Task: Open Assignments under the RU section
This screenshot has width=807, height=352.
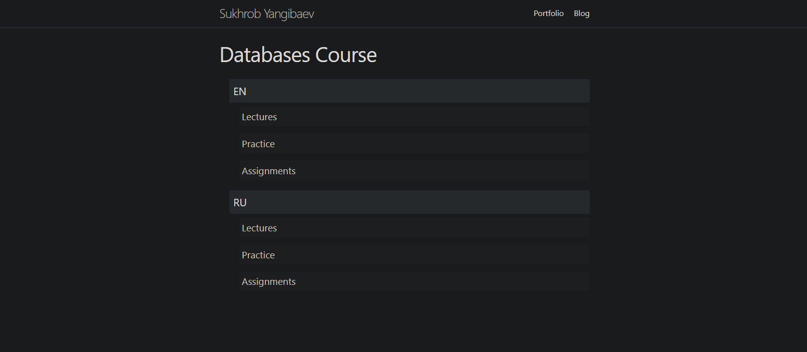Action: [414, 281]
